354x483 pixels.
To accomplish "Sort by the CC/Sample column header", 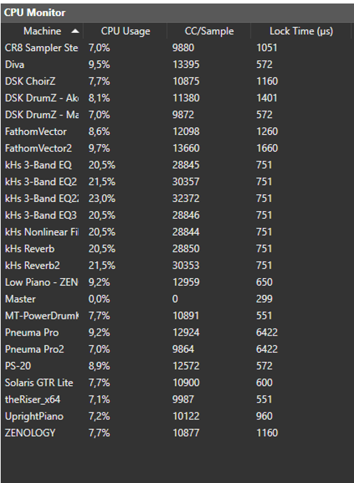I will (x=208, y=31).
